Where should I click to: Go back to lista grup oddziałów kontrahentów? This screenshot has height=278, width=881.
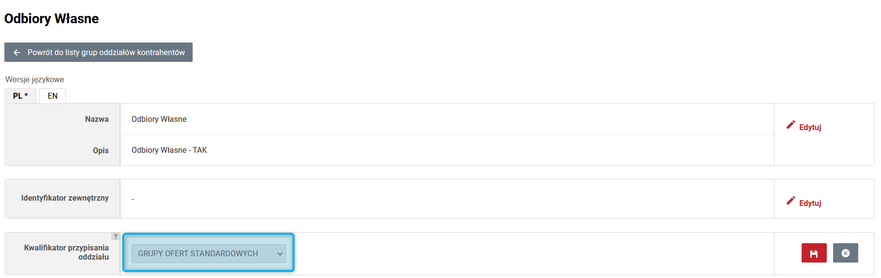pos(98,52)
